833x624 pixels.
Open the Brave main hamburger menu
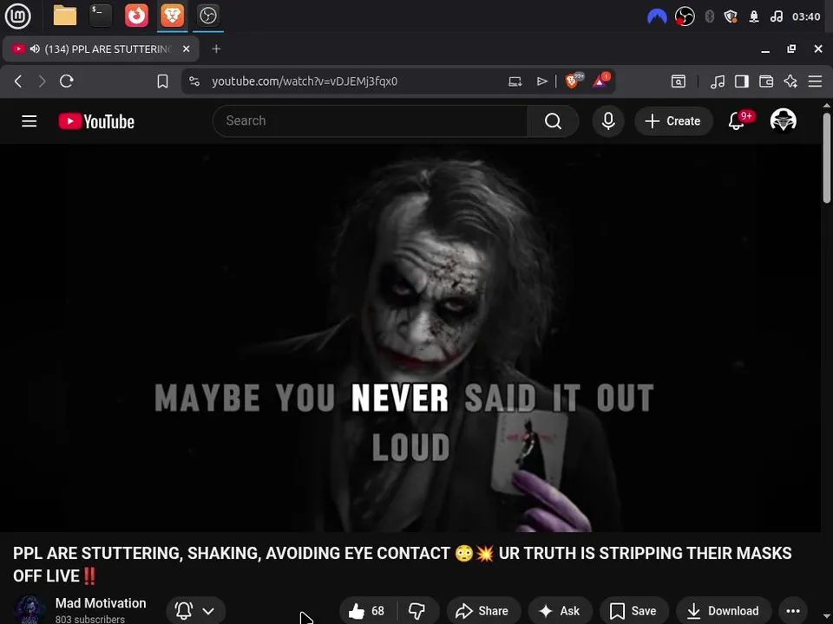tap(815, 81)
